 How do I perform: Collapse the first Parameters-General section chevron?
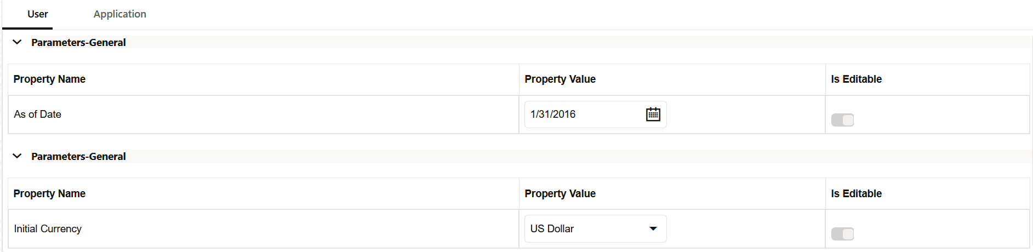point(17,42)
